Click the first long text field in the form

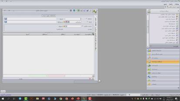pyautogui.click(x=32, y=19)
